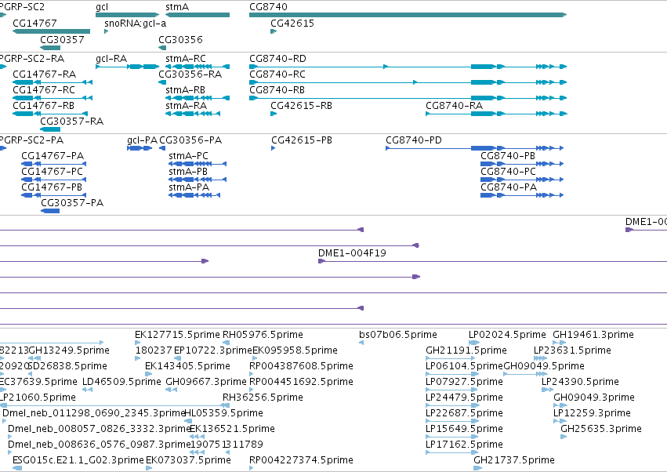Select the GH19461.3prime EST label

593,335
